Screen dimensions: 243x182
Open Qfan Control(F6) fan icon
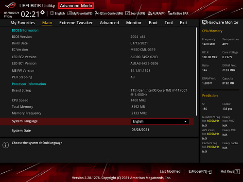click(97, 13)
